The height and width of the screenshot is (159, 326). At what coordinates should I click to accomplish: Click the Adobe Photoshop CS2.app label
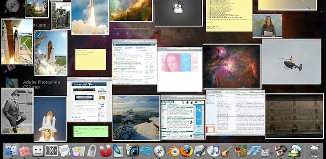[42, 84]
